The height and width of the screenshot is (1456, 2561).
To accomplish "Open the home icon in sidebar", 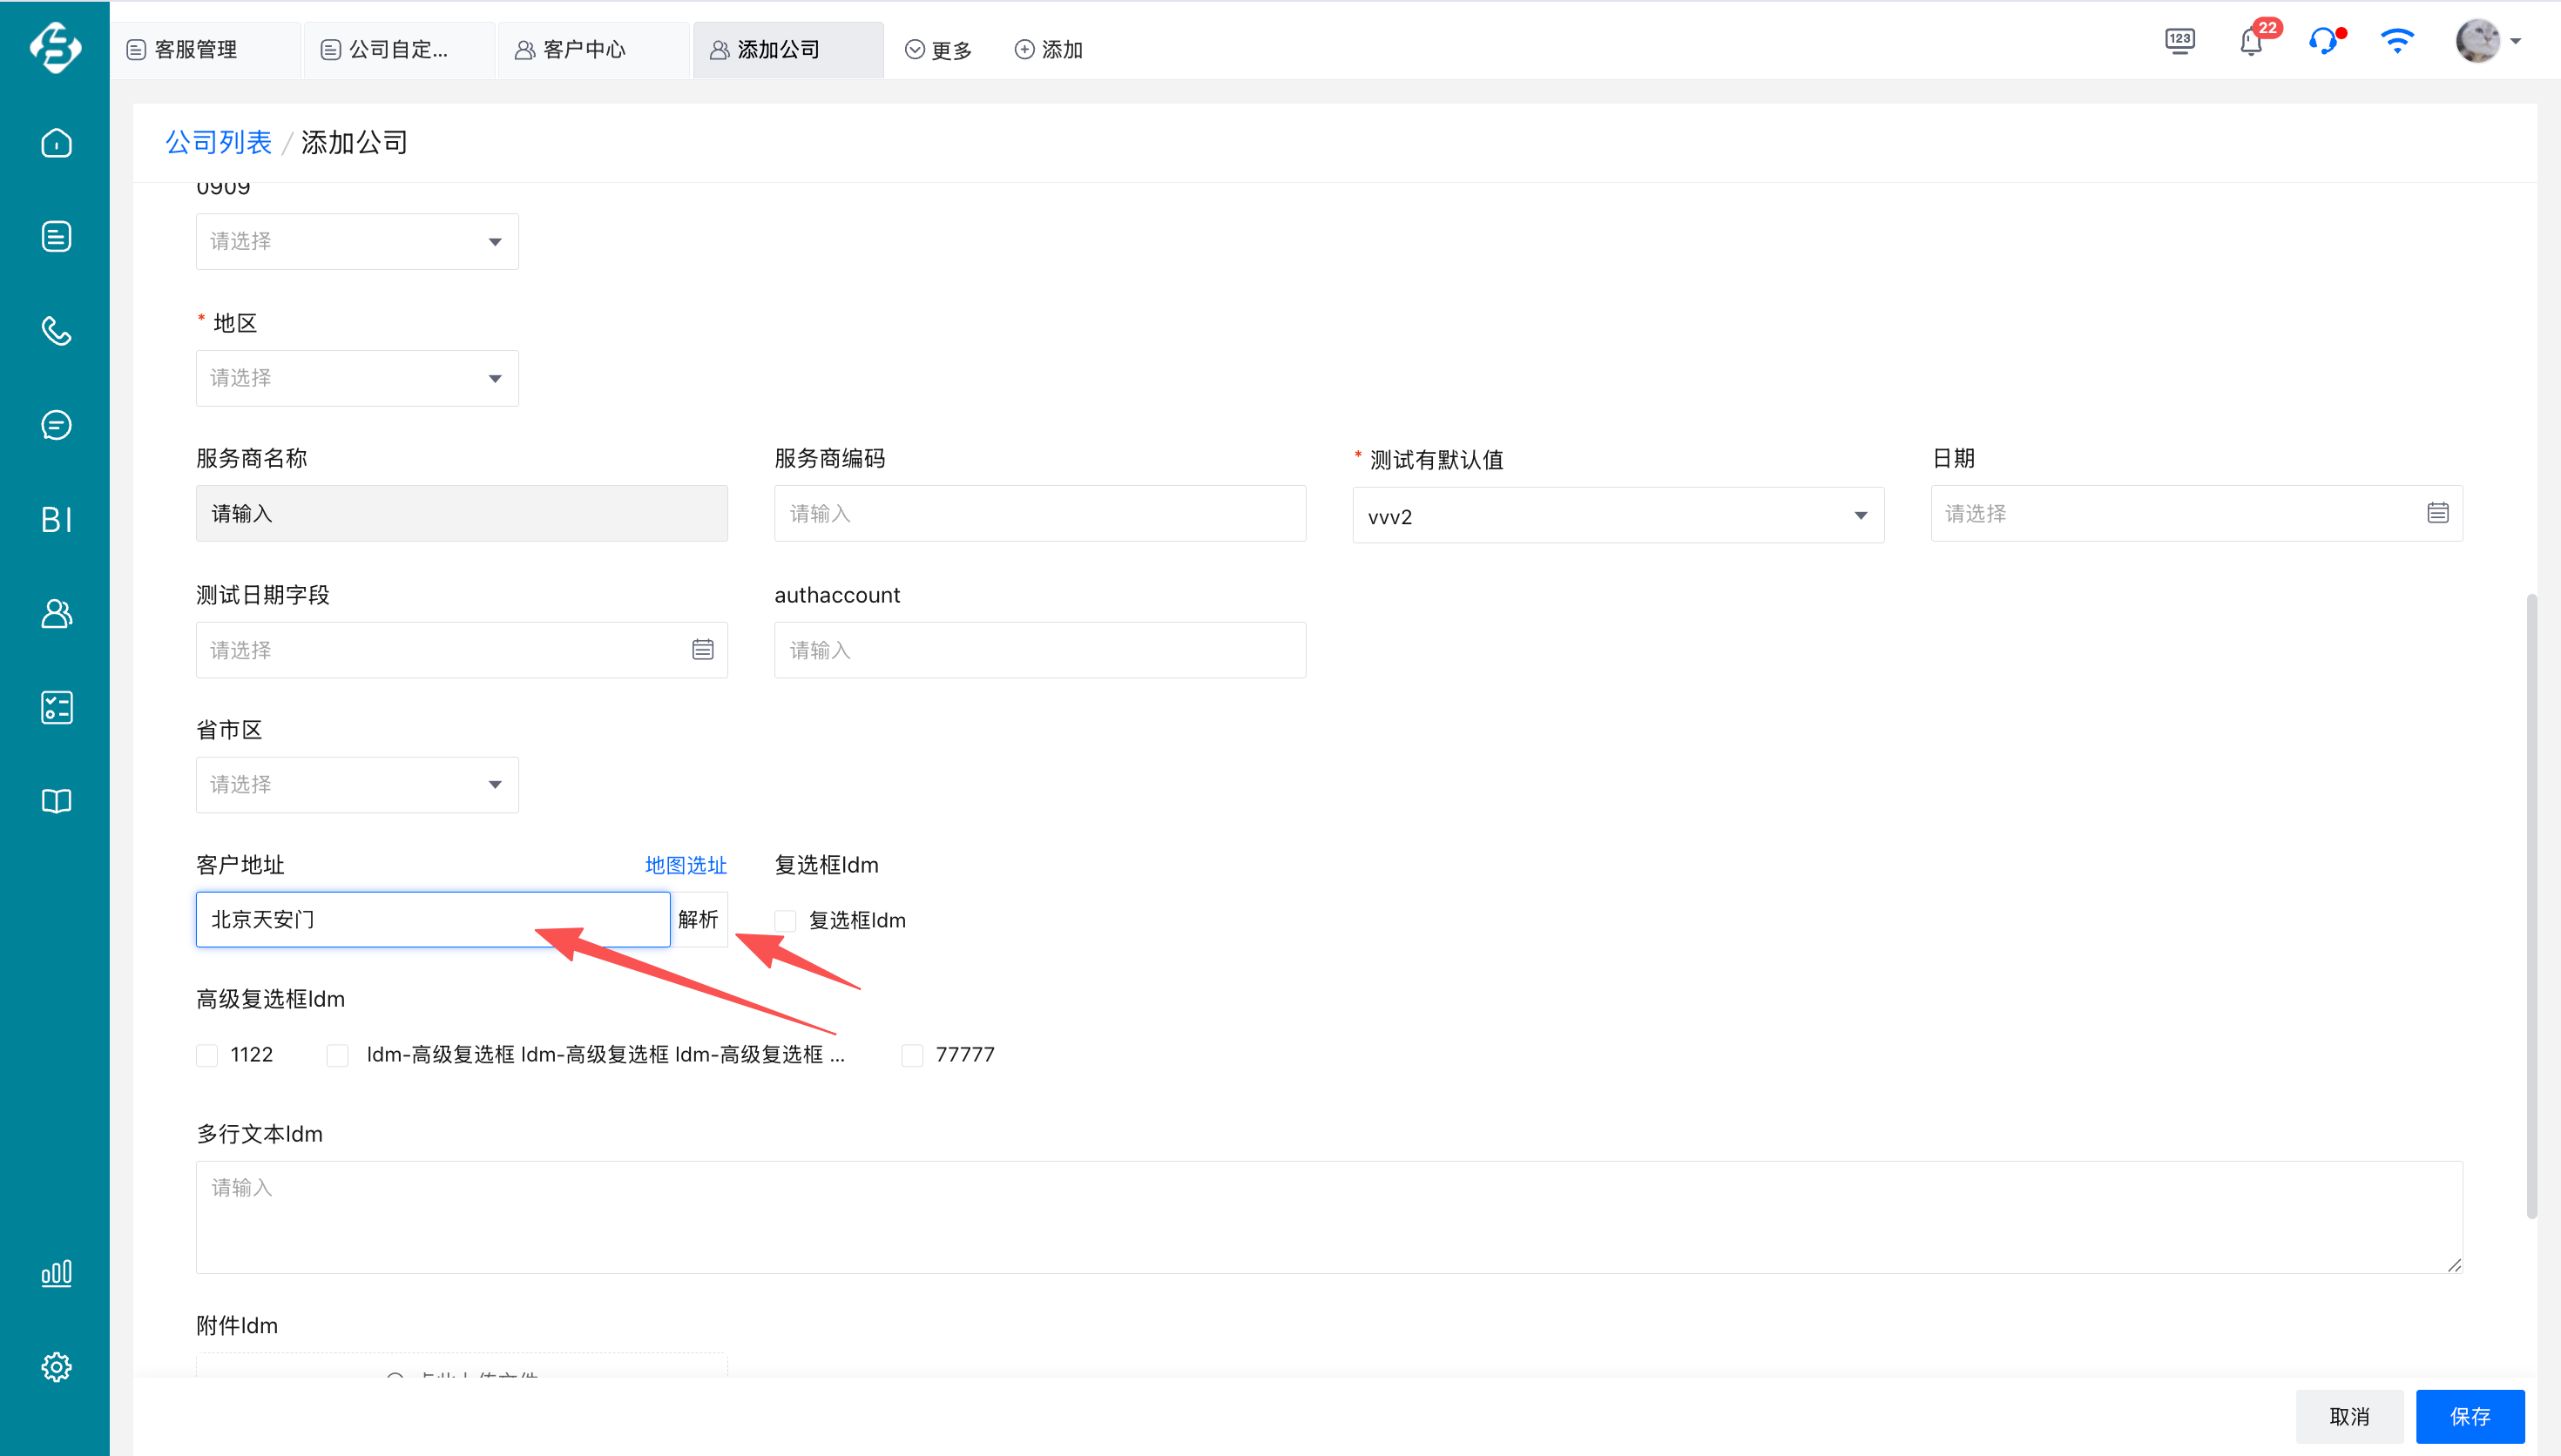I will coord(56,143).
